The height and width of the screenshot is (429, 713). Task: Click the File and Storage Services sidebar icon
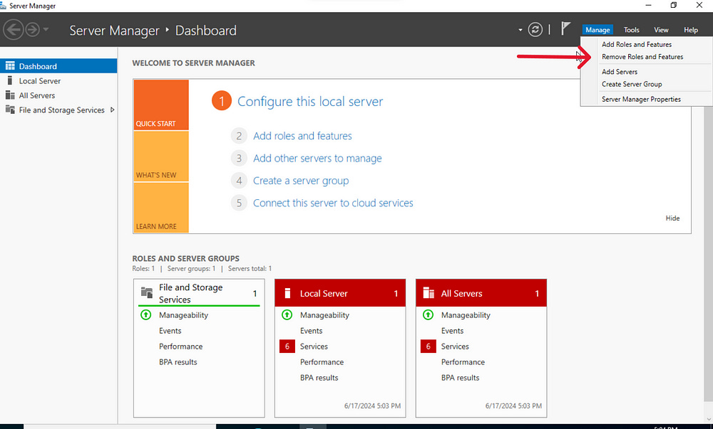[x=10, y=110]
